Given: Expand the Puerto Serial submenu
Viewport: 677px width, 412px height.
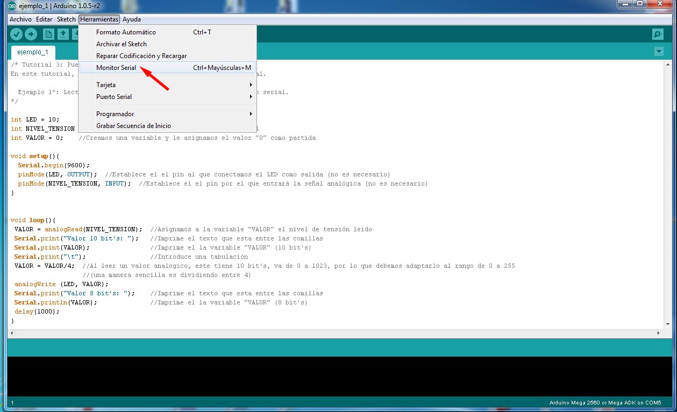Looking at the screenshot, I should 167,97.
